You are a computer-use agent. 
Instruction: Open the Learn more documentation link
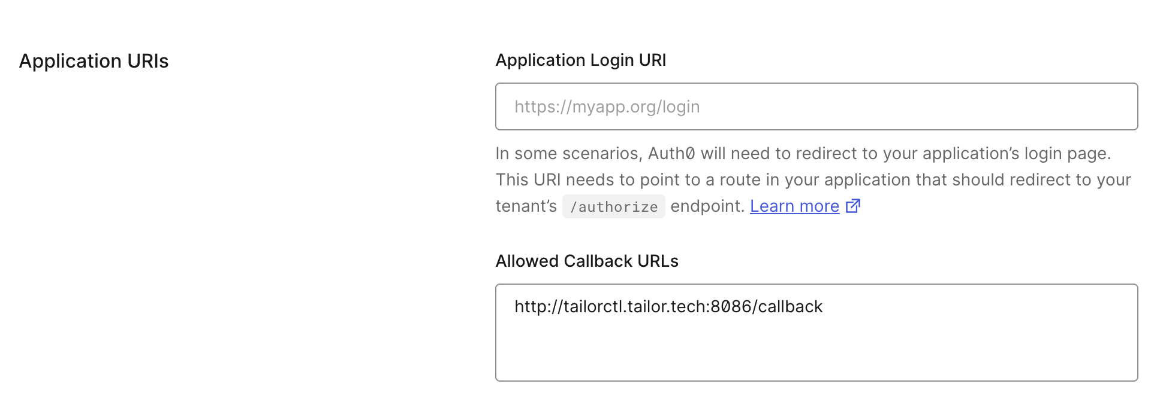(x=794, y=206)
